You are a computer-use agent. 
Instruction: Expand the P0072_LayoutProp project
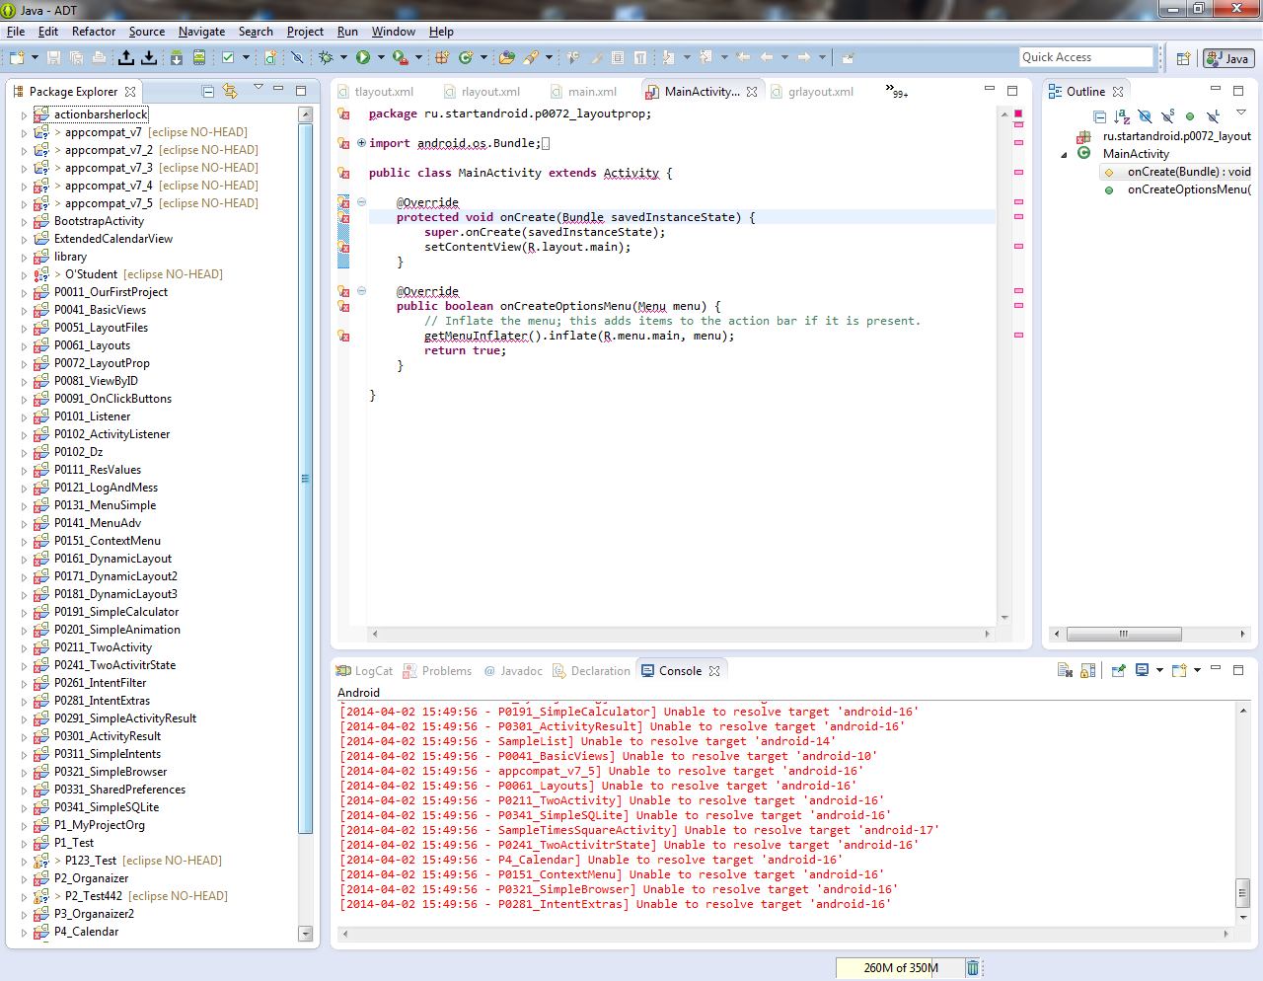pyautogui.click(x=25, y=363)
